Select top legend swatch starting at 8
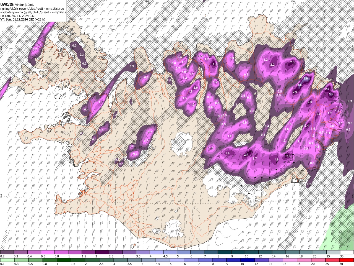This screenshot has height=266, width=354. coord(224,252)
